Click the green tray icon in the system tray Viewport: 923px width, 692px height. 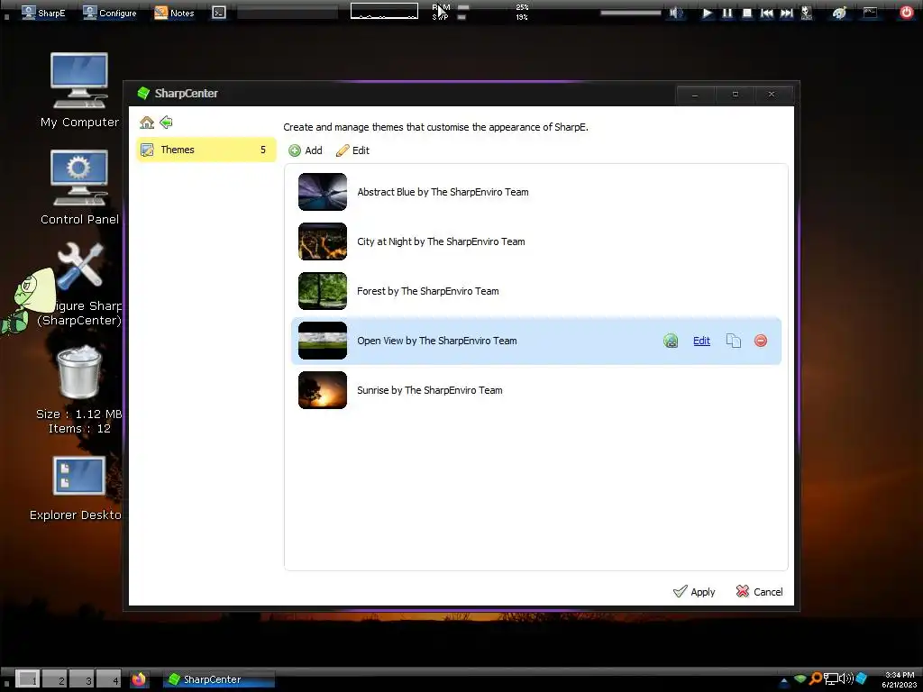(800, 679)
